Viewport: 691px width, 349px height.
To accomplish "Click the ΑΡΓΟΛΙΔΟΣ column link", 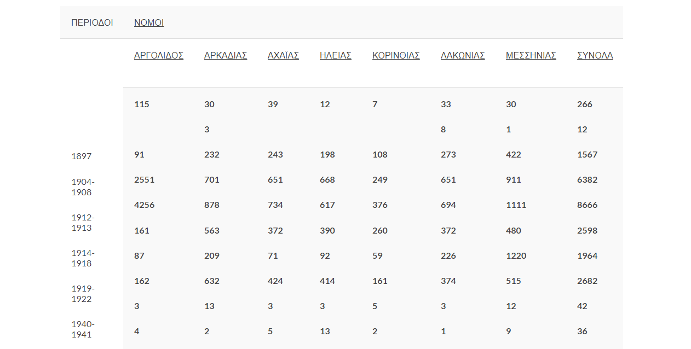I will pos(159,55).
